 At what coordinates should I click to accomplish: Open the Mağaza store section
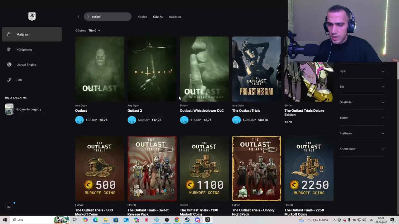(32, 34)
